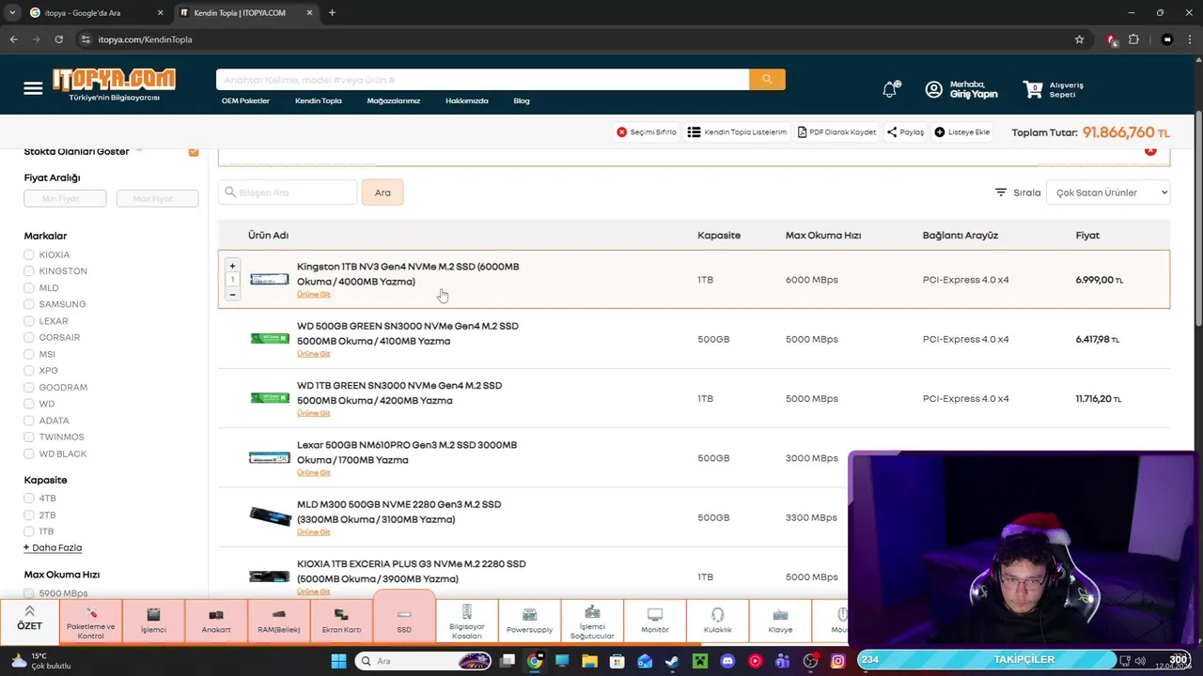Click the Max Fiyat price field
Viewport: 1203px width, 676px height.
[x=157, y=199]
